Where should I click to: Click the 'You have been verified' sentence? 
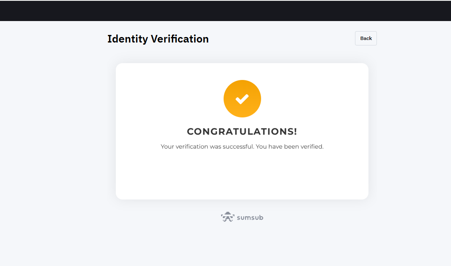click(x=290, y=146)
